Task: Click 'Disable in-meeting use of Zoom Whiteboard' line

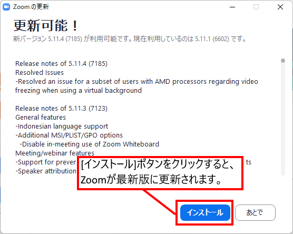Action: (x=89, y=144)
